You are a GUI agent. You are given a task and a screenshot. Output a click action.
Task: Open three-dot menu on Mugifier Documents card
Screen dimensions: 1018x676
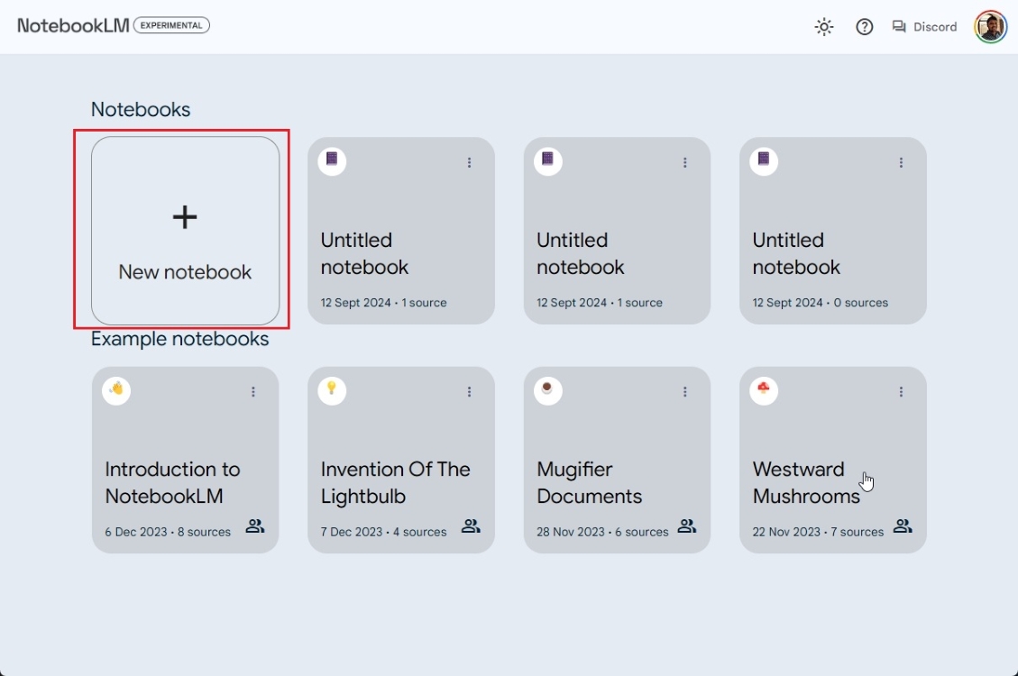pos(685,392)
